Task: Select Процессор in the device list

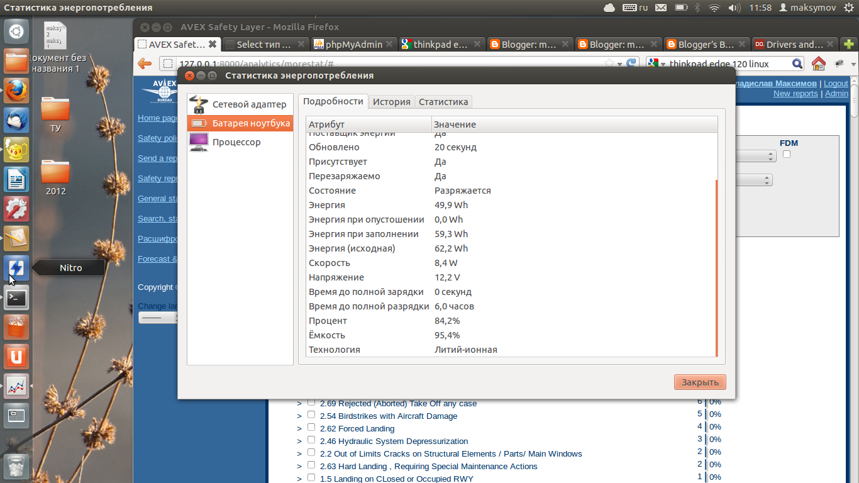Action: click(x=240, y=142)
